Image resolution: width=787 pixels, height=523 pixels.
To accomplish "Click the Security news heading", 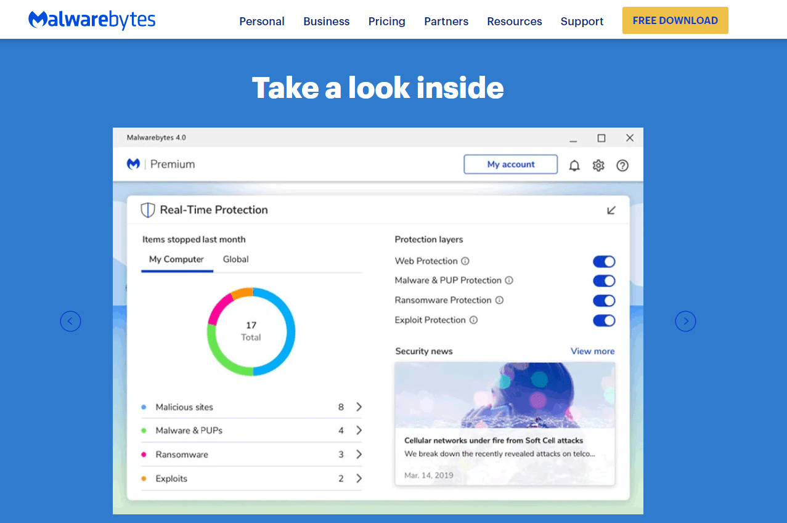I will pos(424,351).
